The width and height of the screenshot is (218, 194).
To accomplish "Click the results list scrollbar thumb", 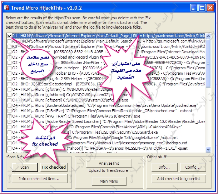I will pyautogui.click(x=208, y=63).
